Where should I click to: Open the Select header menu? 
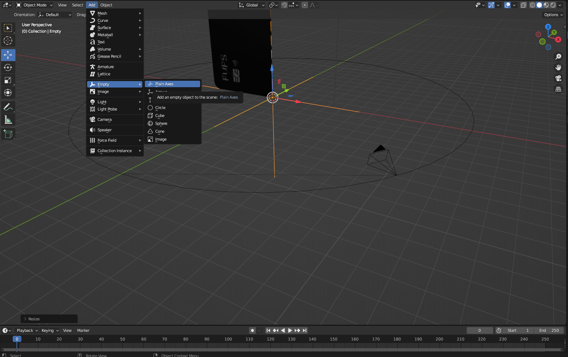[x=77, y=5]
